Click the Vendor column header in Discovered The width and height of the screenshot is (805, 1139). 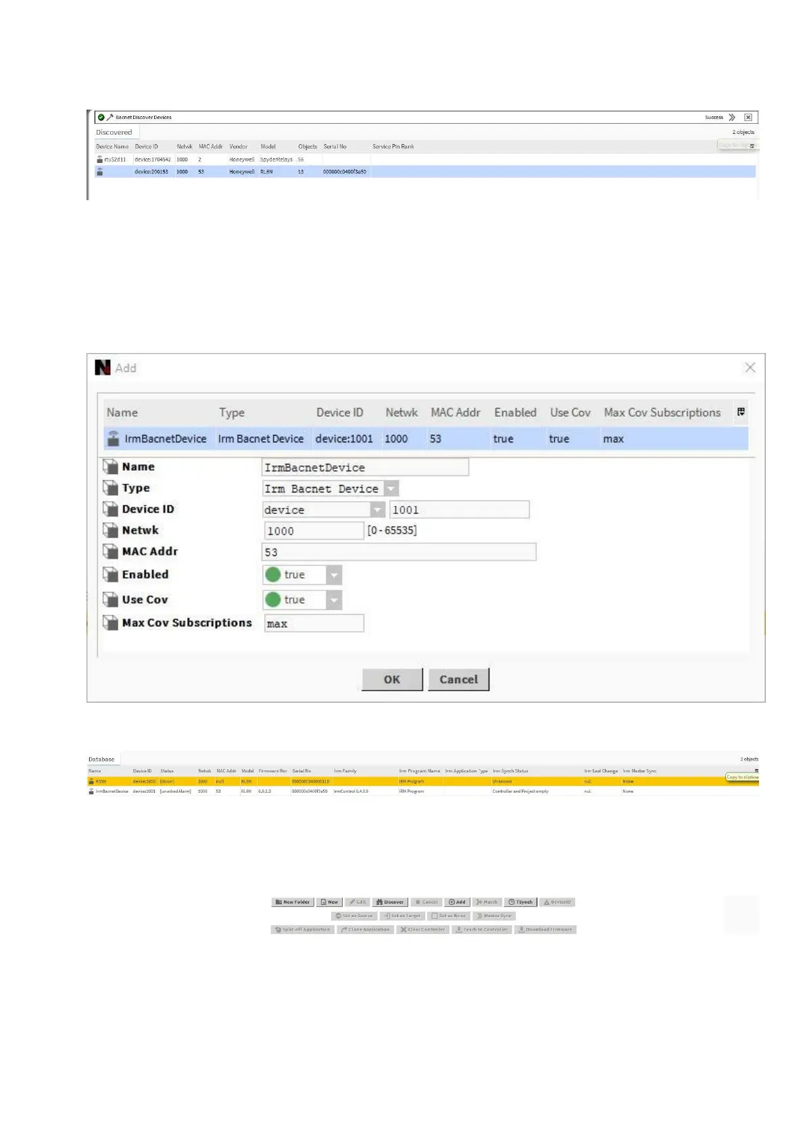pos(239,146)
